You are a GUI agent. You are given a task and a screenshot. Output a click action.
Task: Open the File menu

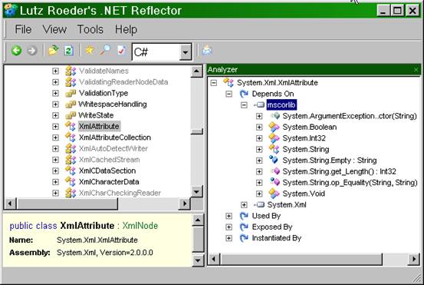[23, 29]
